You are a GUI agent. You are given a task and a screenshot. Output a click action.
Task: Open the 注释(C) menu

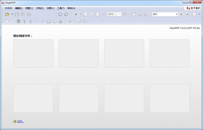click(50, 8)
